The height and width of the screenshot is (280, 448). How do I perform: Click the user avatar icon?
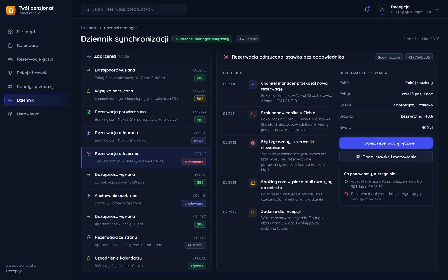(x=382, y=9)
